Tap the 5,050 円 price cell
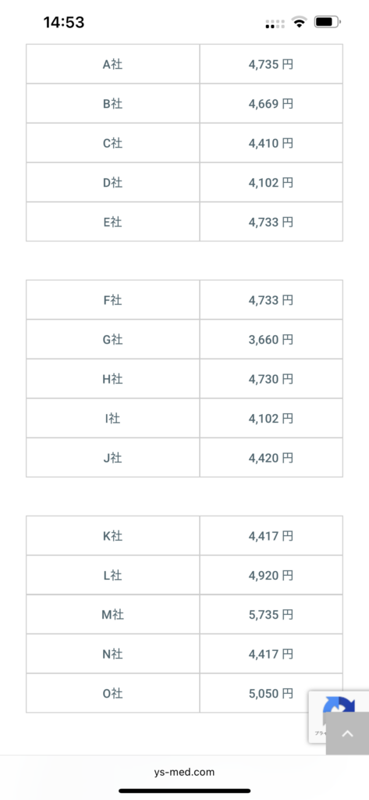369x800 pixels. (x=271, y=694)
